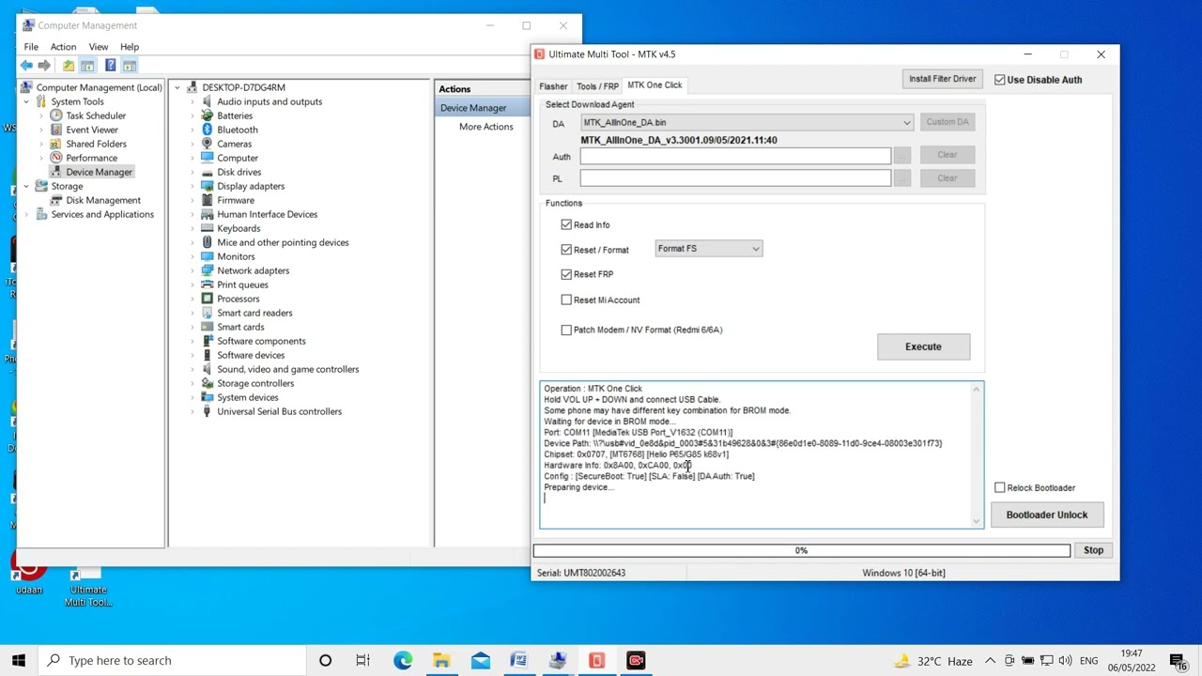This screenshot has width=1202, height=676.
Task: Enable Patch Modem / NV Format checkbox
Action: [566, 330]
